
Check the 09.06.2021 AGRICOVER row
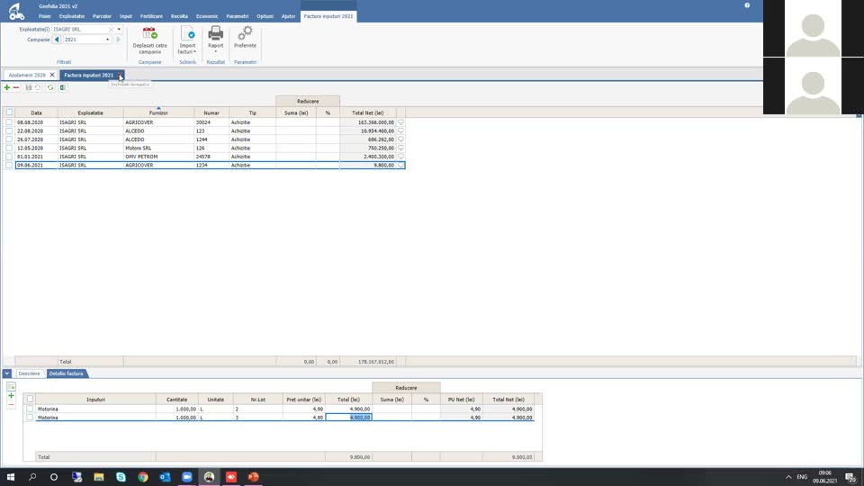tap(9, 166)
